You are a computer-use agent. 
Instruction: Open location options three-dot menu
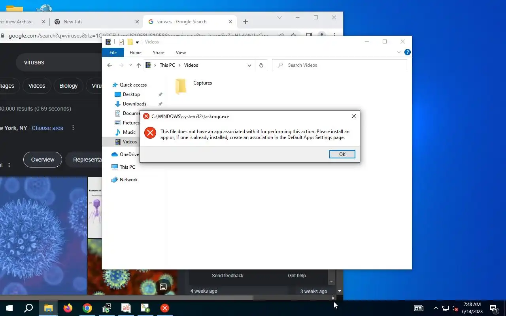tap(73, 128)
